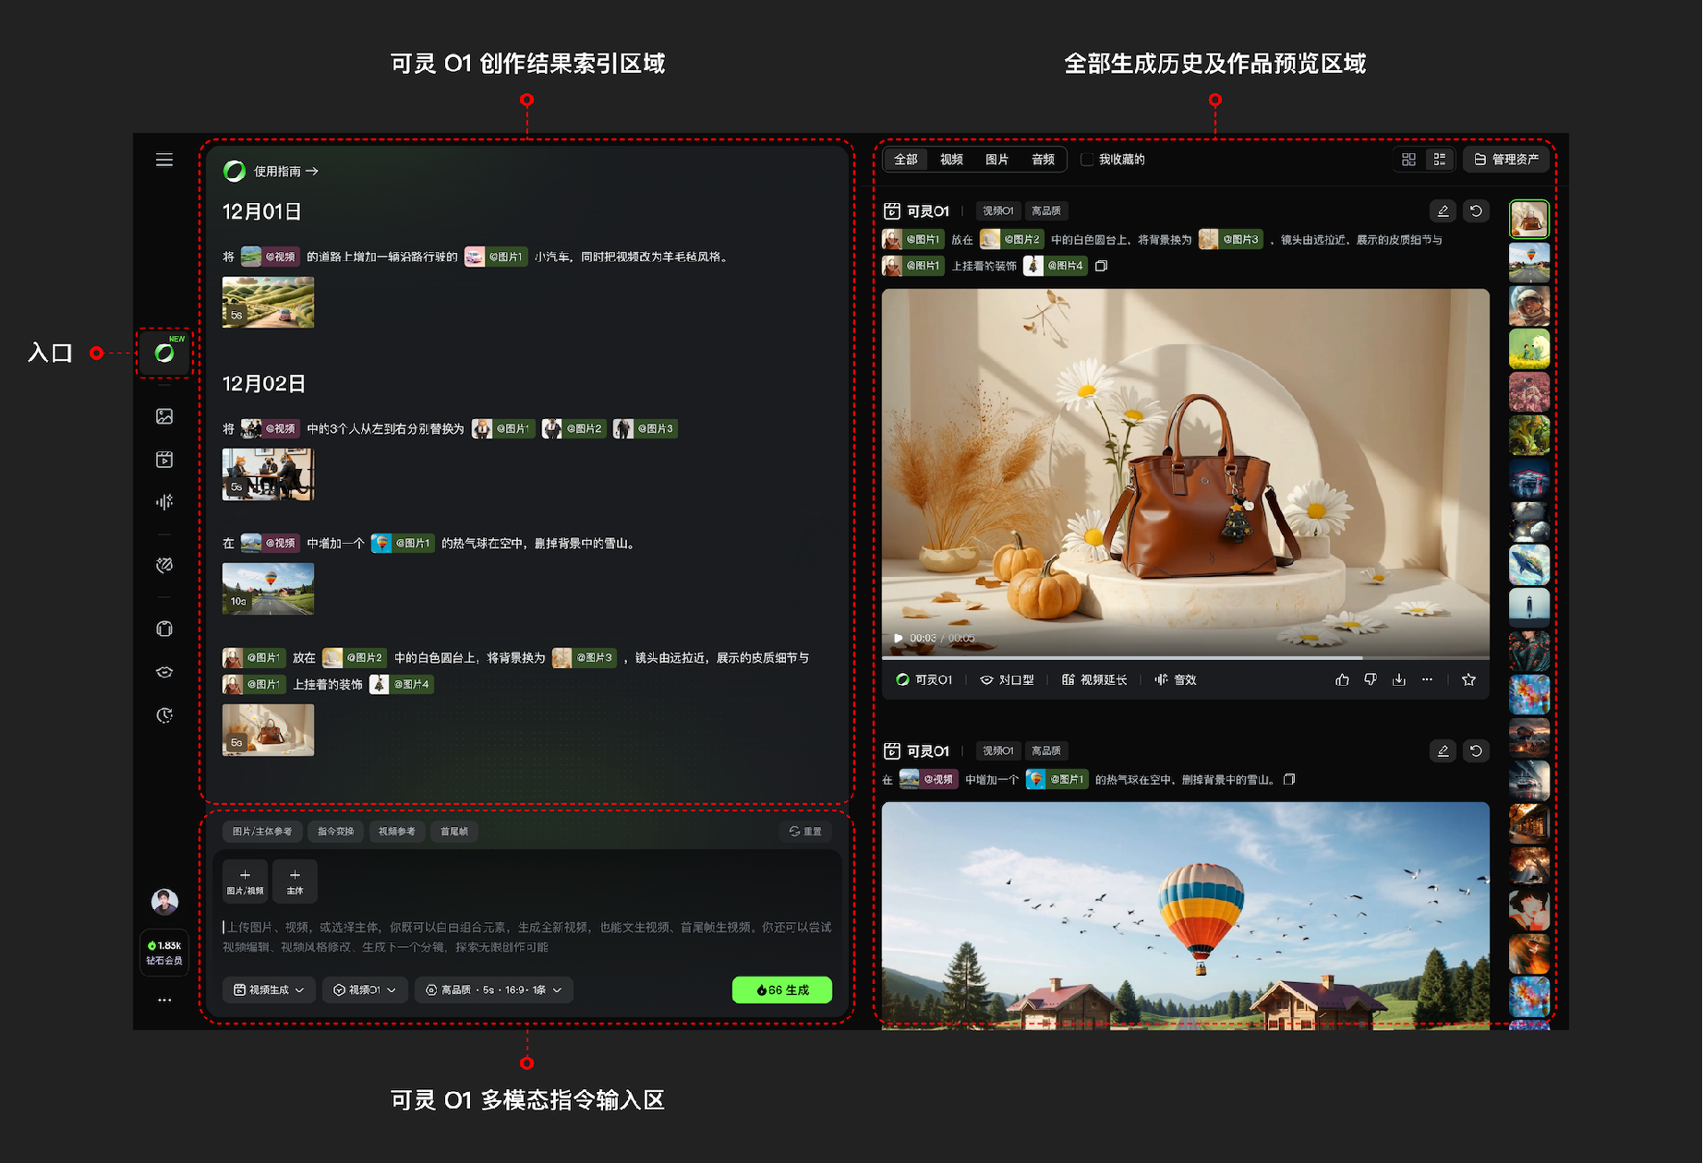Expand the 视频生成 dropdown
The height and width of the screenshot is (1163, 1703).
coord(269,989)
